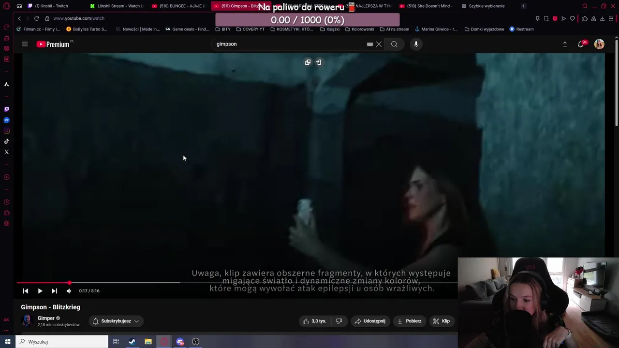Image resolution: width=619 pixels, height=348 pixels.
Task: Open browser downloads icon in toolbar
Action: (602, 18)
